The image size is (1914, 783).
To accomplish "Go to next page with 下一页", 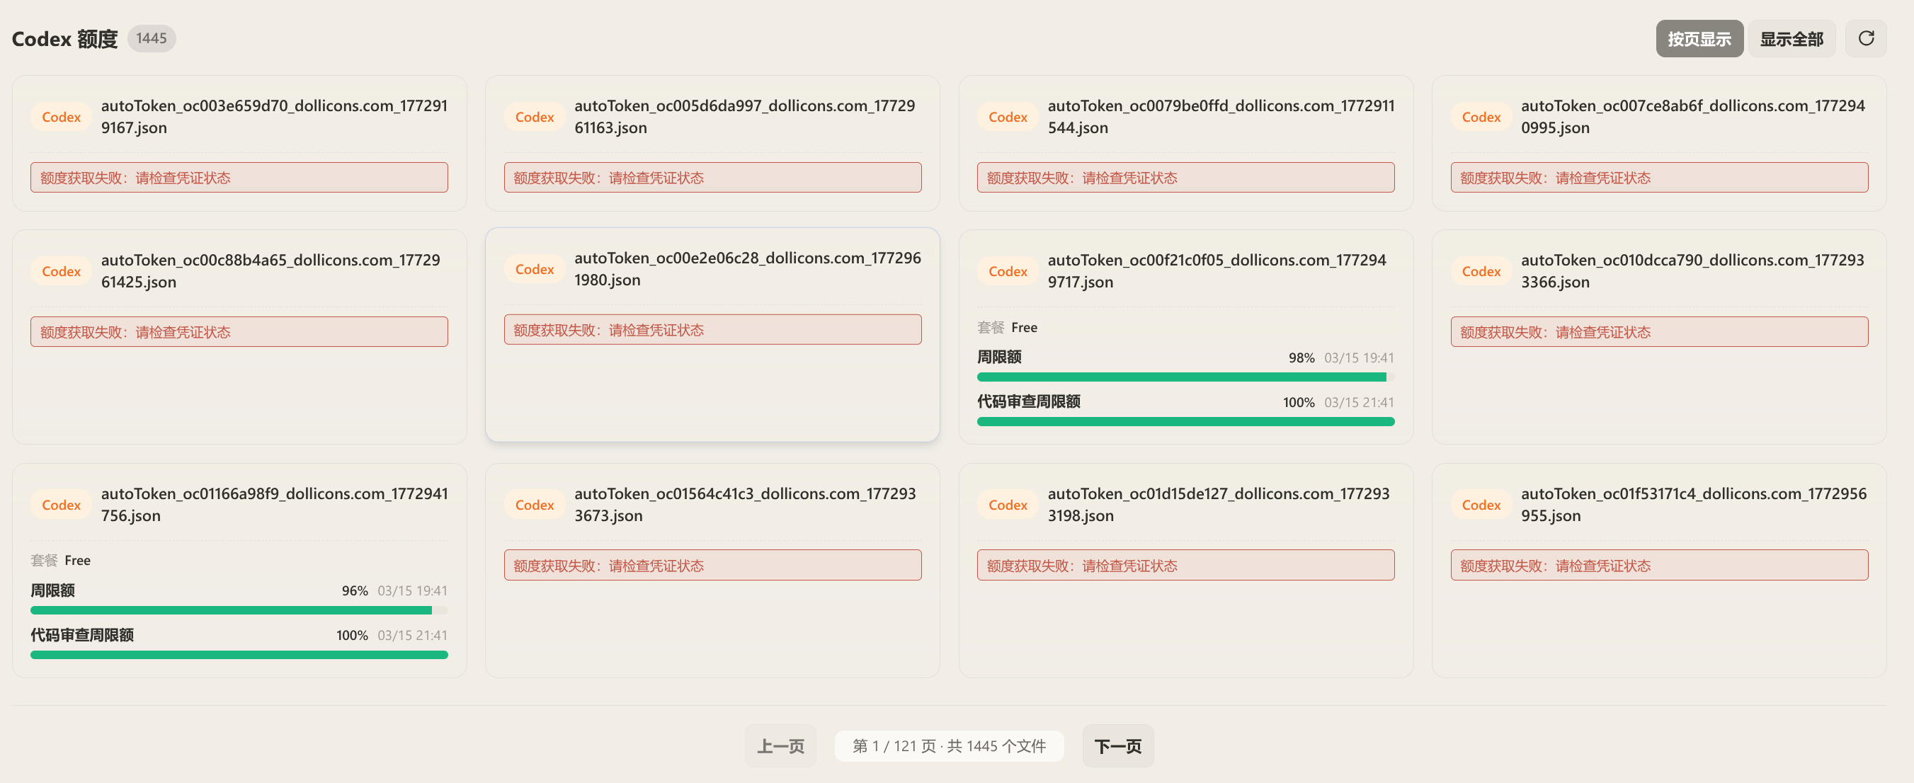I will (1117, 745).
